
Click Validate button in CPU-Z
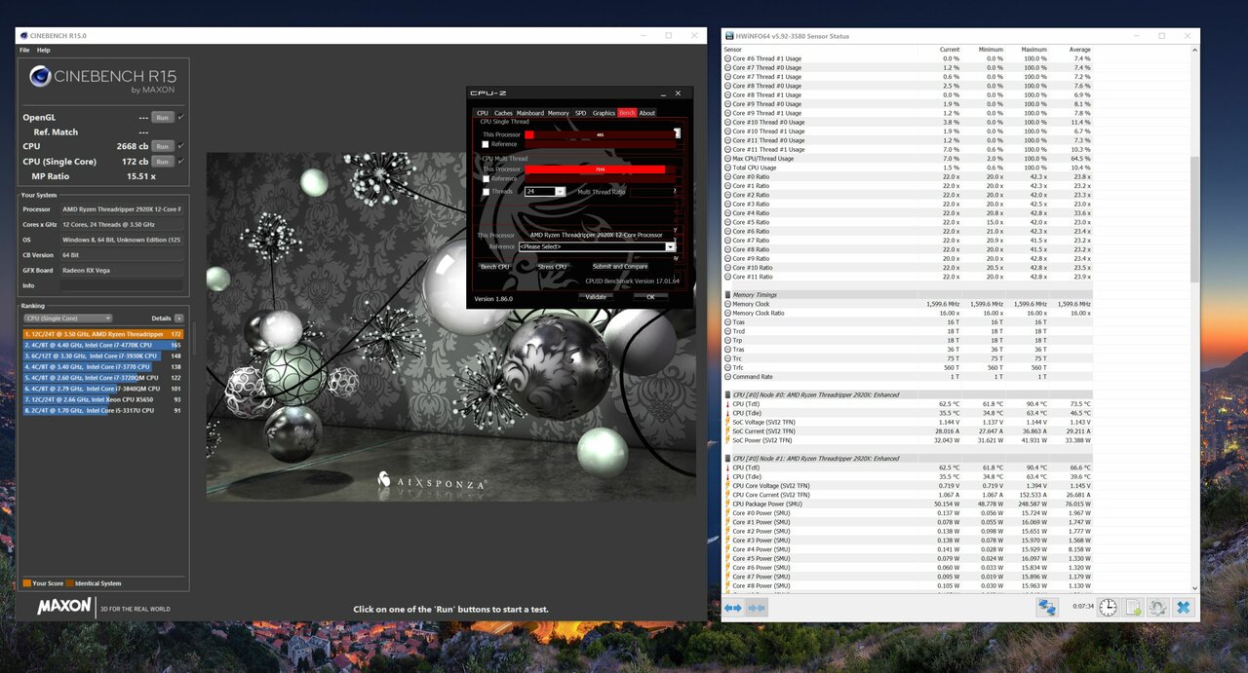coord(596,297)
